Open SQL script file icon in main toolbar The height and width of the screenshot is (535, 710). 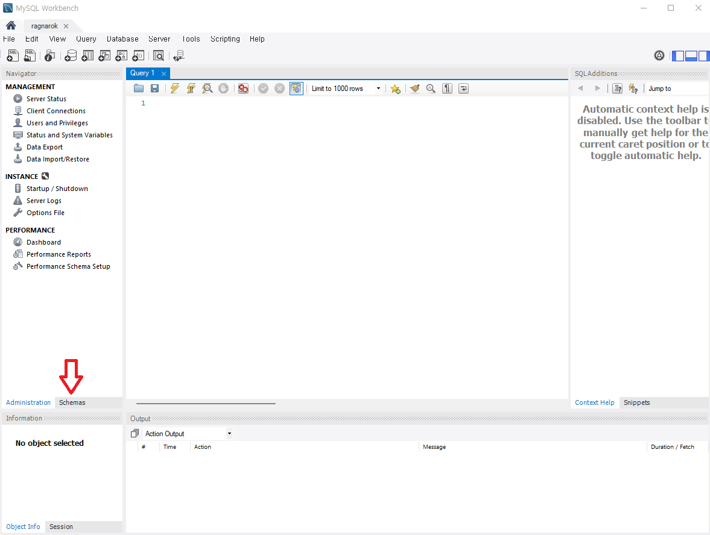(30, 55)
